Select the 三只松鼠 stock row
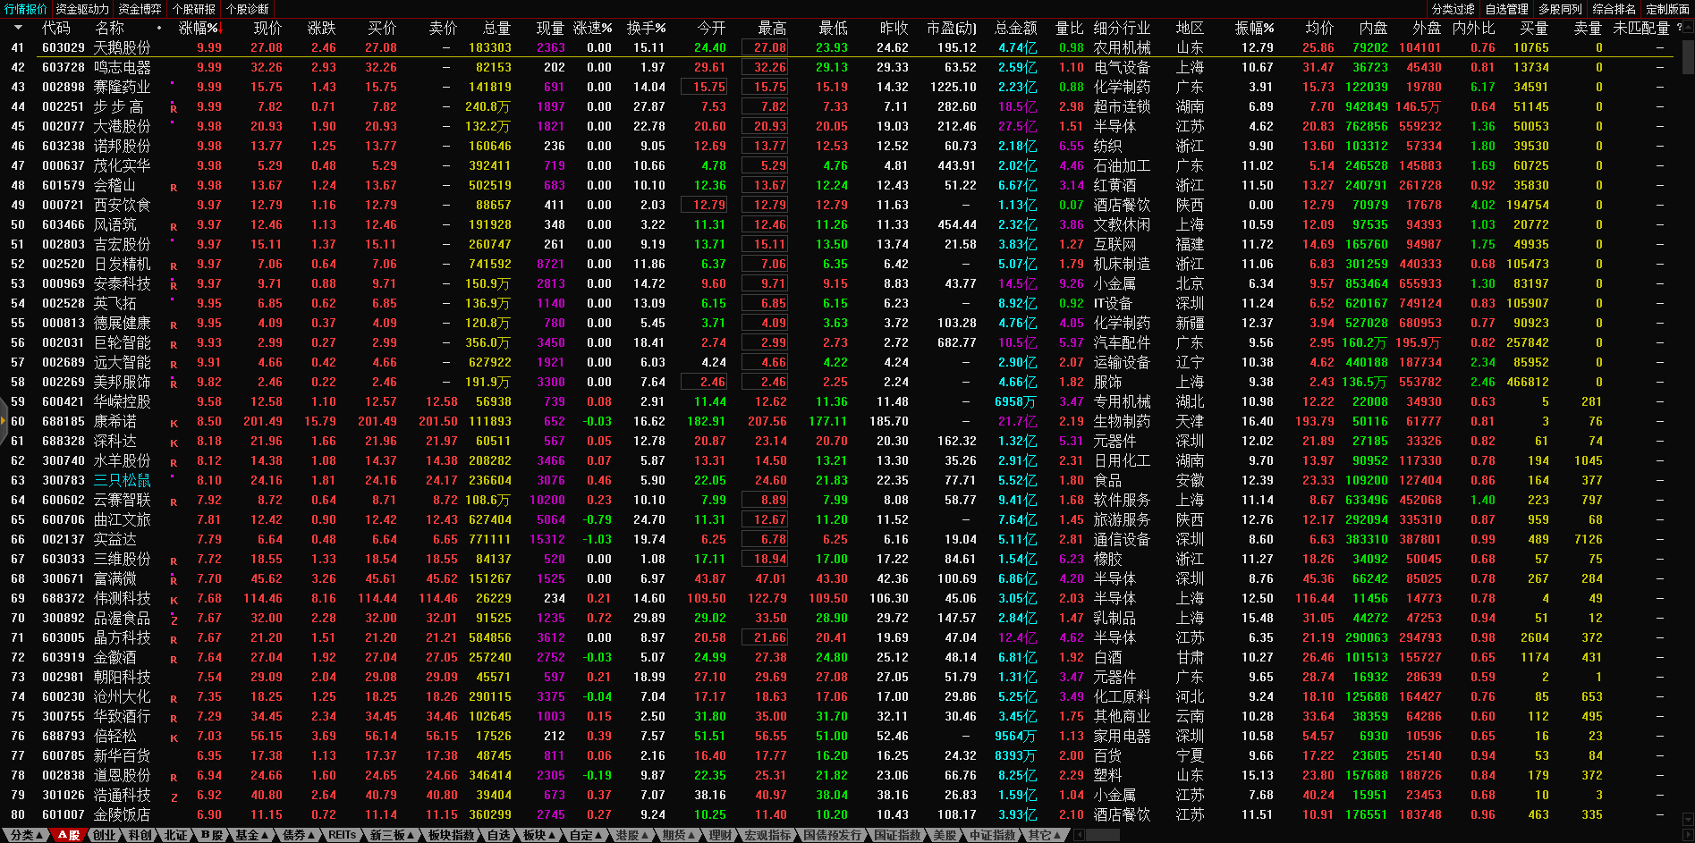 click(x=123, y=480)
